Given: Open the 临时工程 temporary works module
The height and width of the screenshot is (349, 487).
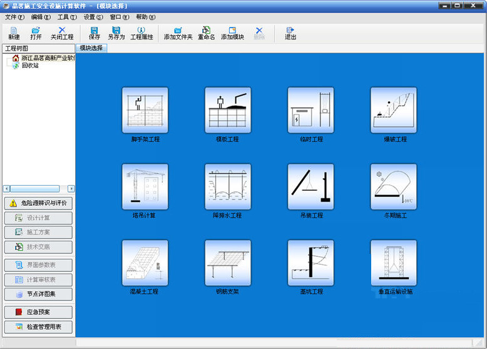Looking at the screenshot, I should 310,110.
